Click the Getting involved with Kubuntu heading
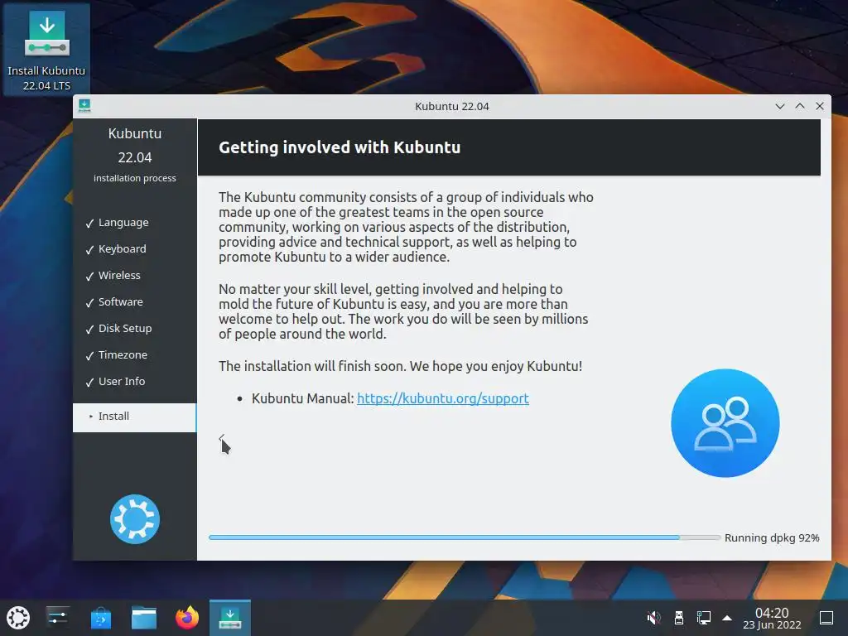The image size is (848, 636). point(340,147)
